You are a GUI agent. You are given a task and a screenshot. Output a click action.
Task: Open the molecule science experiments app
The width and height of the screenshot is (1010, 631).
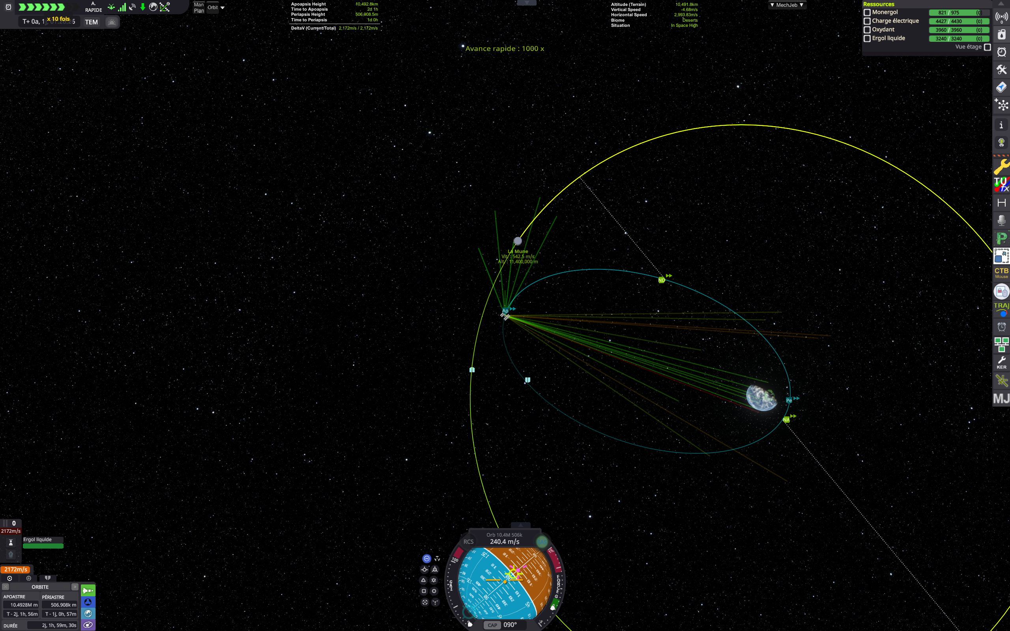(x=1001, y=105)
